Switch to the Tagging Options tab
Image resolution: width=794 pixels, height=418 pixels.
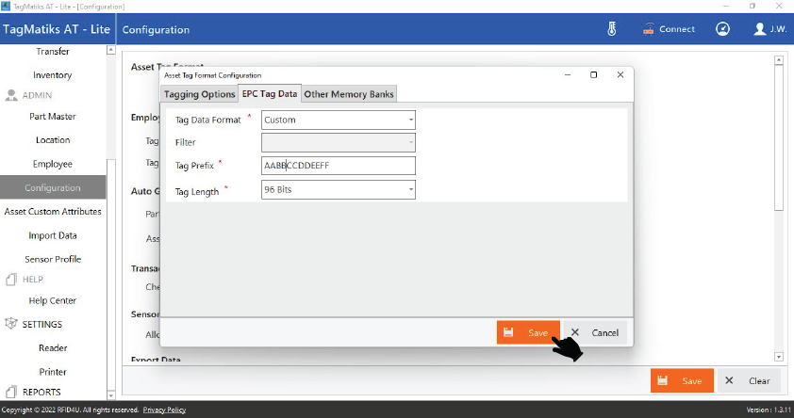(x=199, y=94)
